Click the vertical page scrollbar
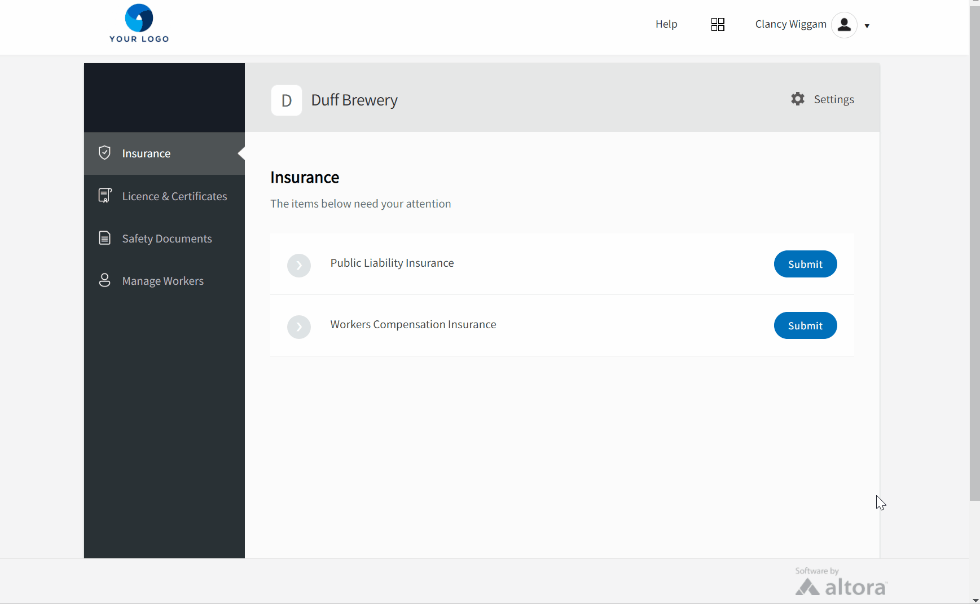Screen dimensions: 980x604 (x=974, y=254)
